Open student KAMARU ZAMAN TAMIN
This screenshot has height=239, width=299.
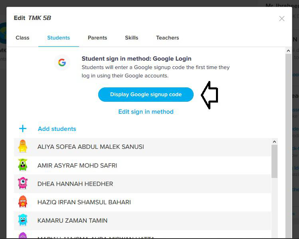pos(72,221)
